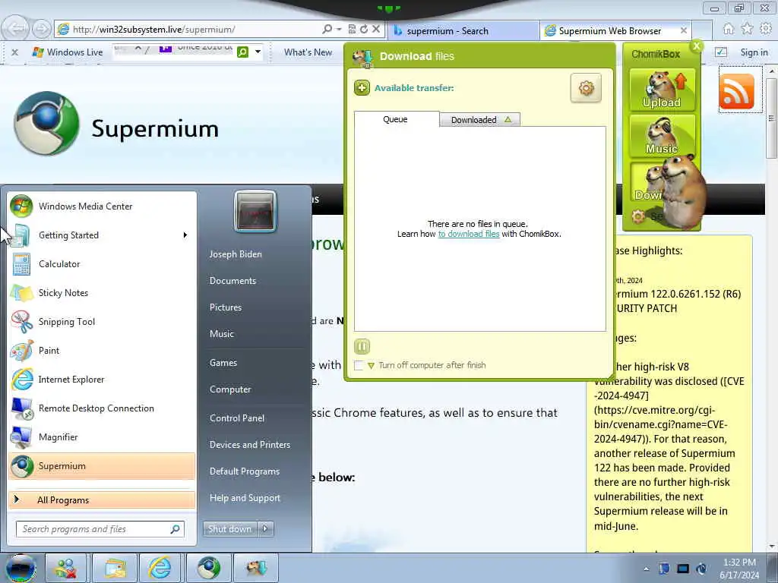Open Games from Start menu
The width and height of the screenshot is (778, 583).
(223, 363)
